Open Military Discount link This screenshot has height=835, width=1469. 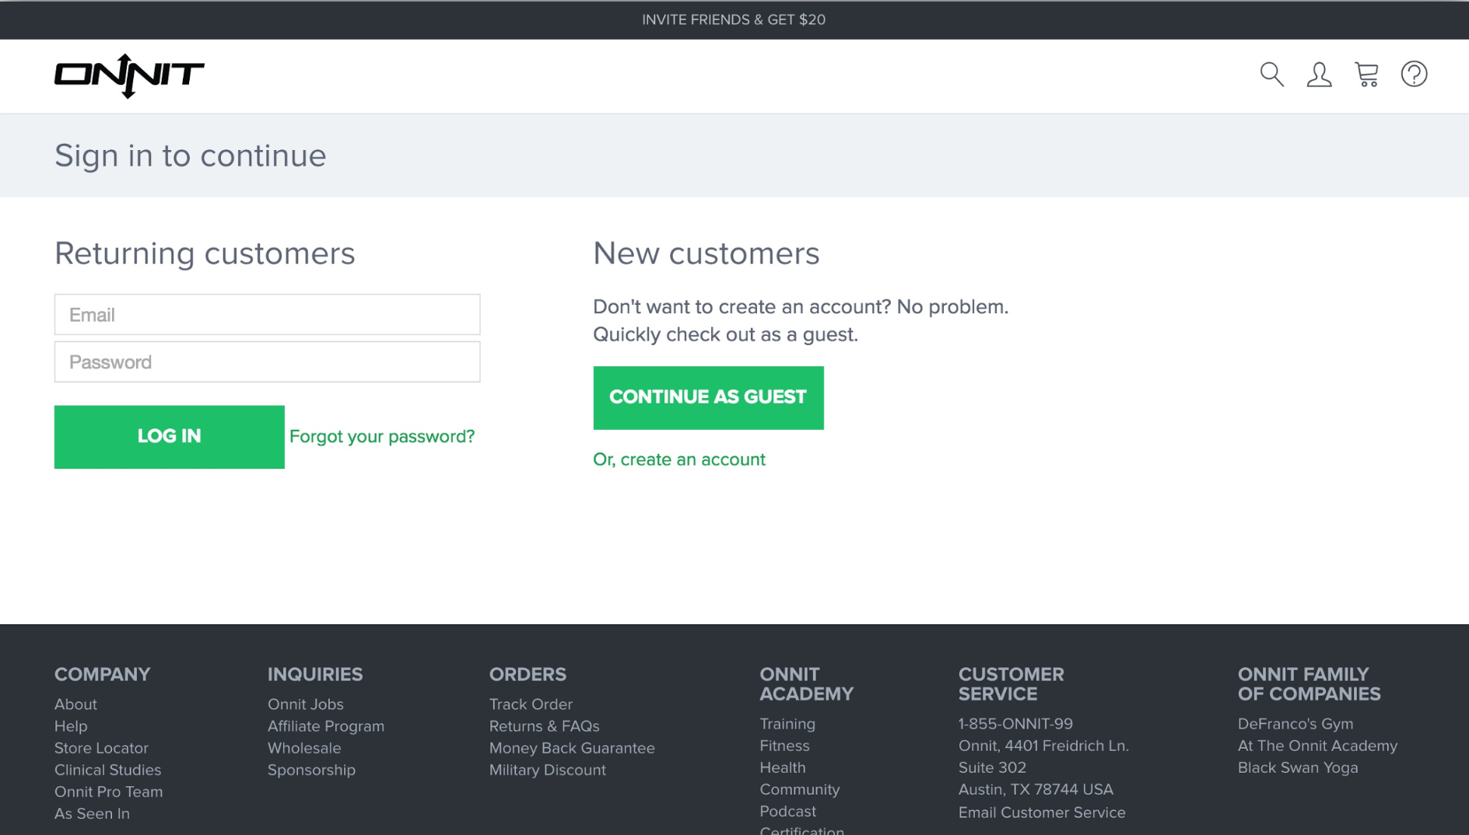[x=548, y=770]
